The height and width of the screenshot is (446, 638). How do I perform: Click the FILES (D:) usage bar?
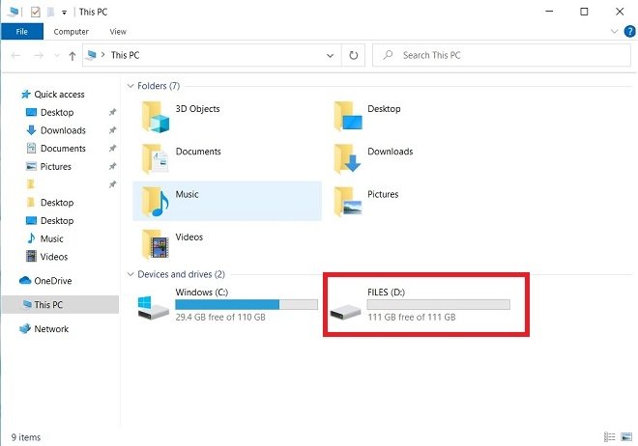tap(438, 305)
